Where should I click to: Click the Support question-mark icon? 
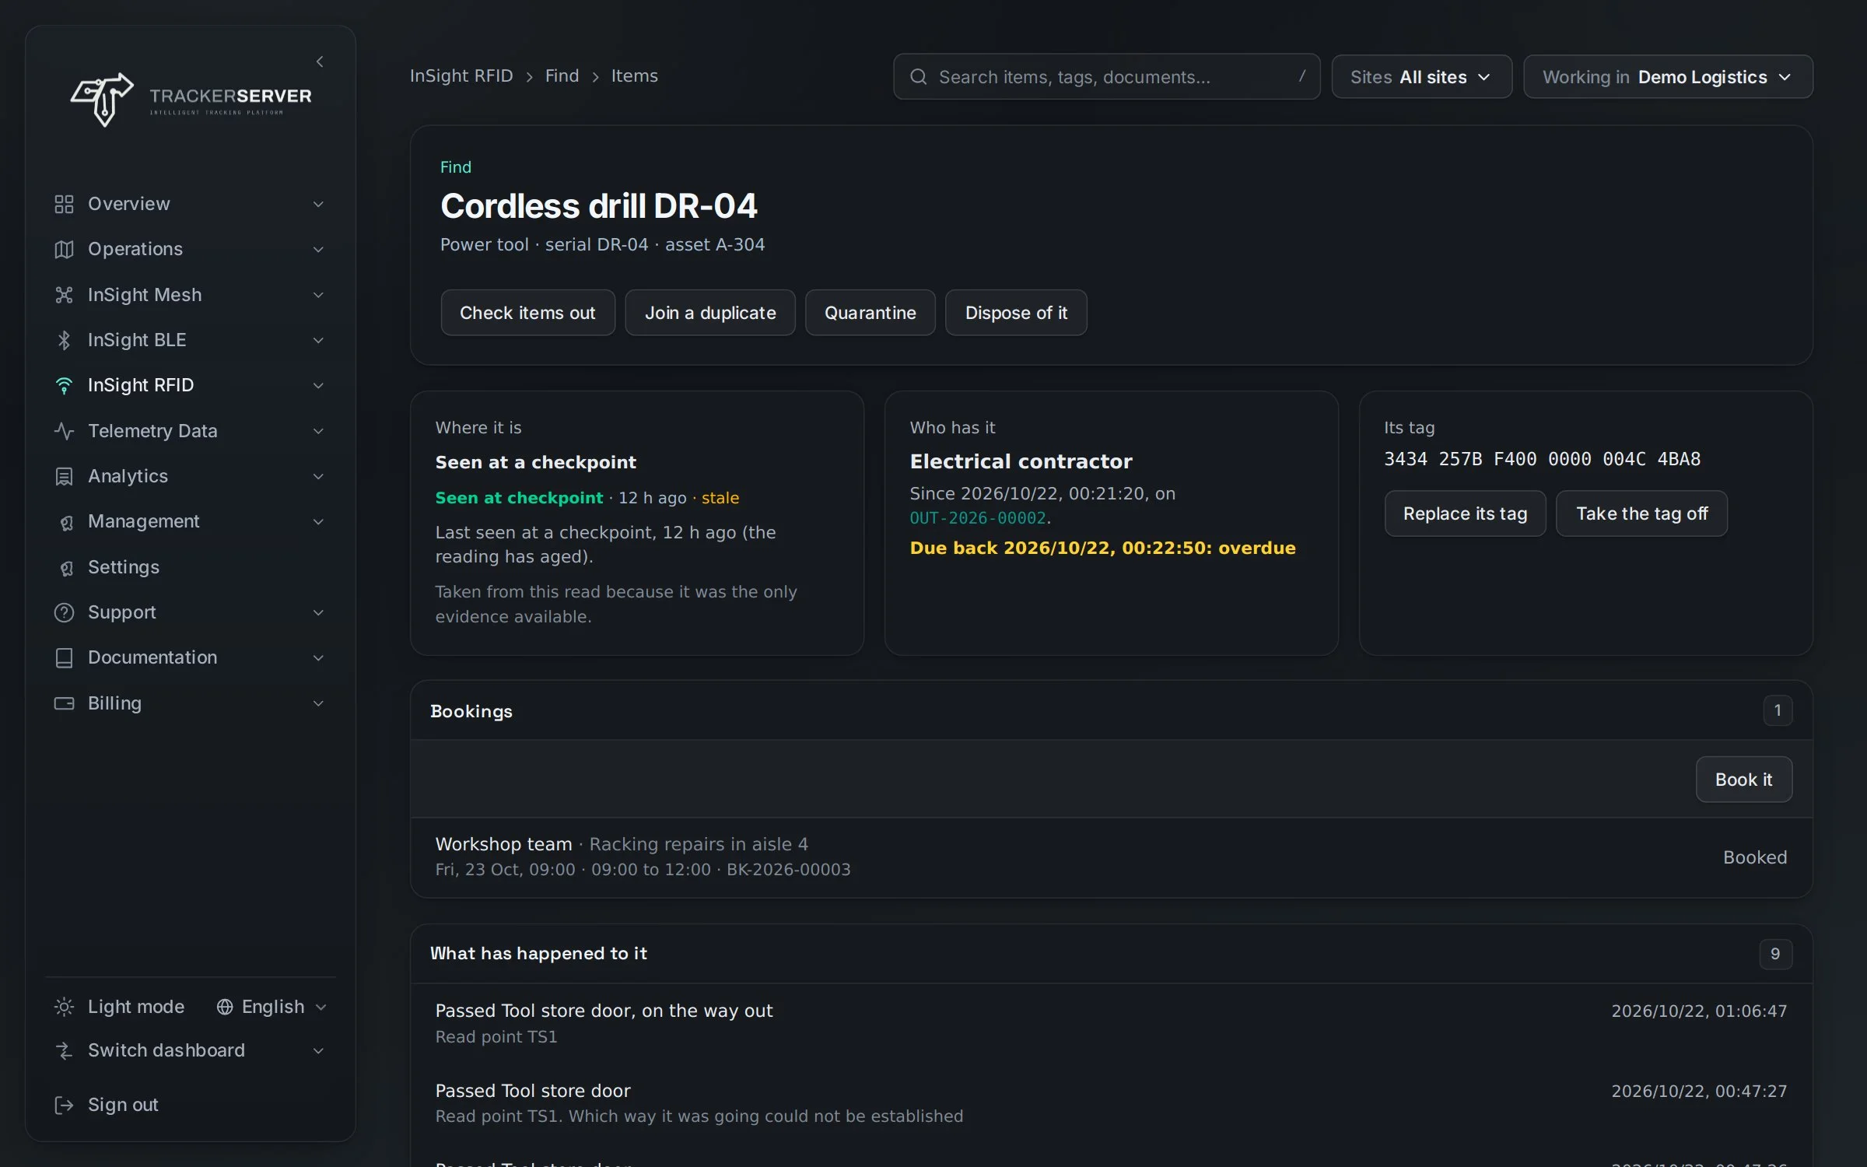(x=64, y=612)
